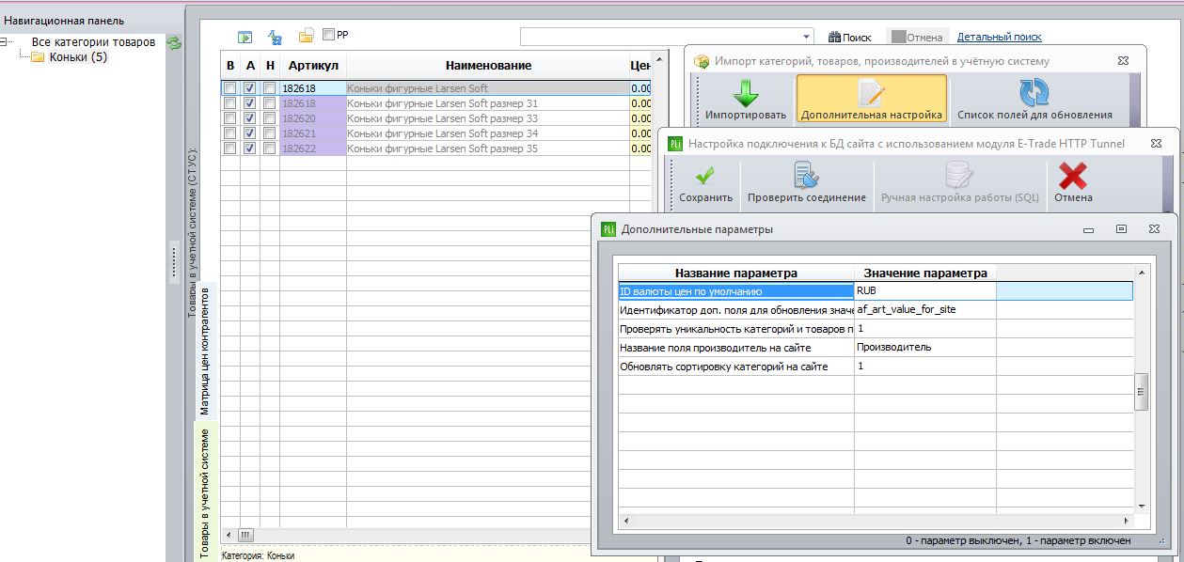The image size is (1184, 562).
Task: Click the Импортировать green arrow icon
Action: coord(746,93)
